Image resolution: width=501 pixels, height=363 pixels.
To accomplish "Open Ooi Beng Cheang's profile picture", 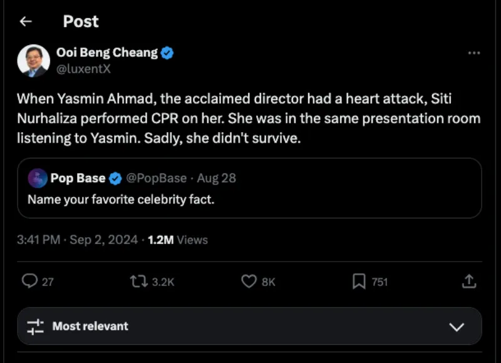I will click(35, 61).
